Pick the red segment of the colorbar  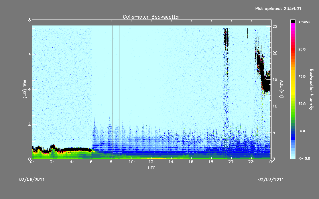(293, 49)
